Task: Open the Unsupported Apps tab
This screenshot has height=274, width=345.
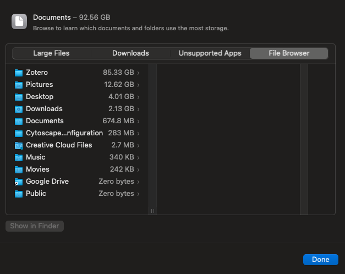Action: 210,53
